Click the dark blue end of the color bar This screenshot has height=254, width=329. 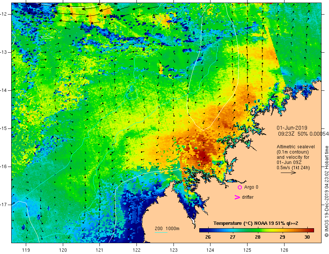[201, 230]
